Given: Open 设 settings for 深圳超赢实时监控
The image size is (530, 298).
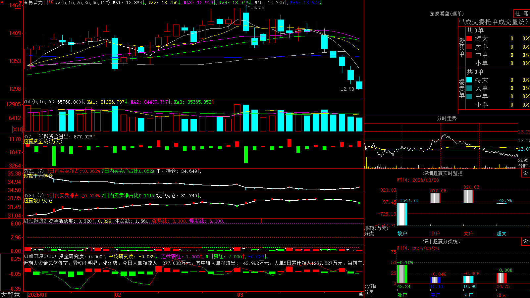Looking at the screenshot, I should pyautogui.click(x=526, y=173).
